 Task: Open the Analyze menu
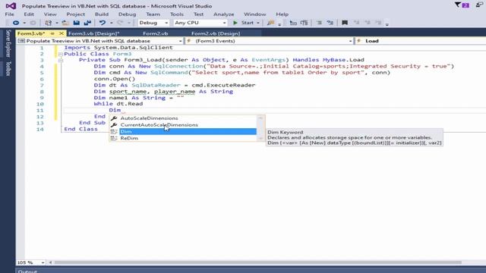223,14
